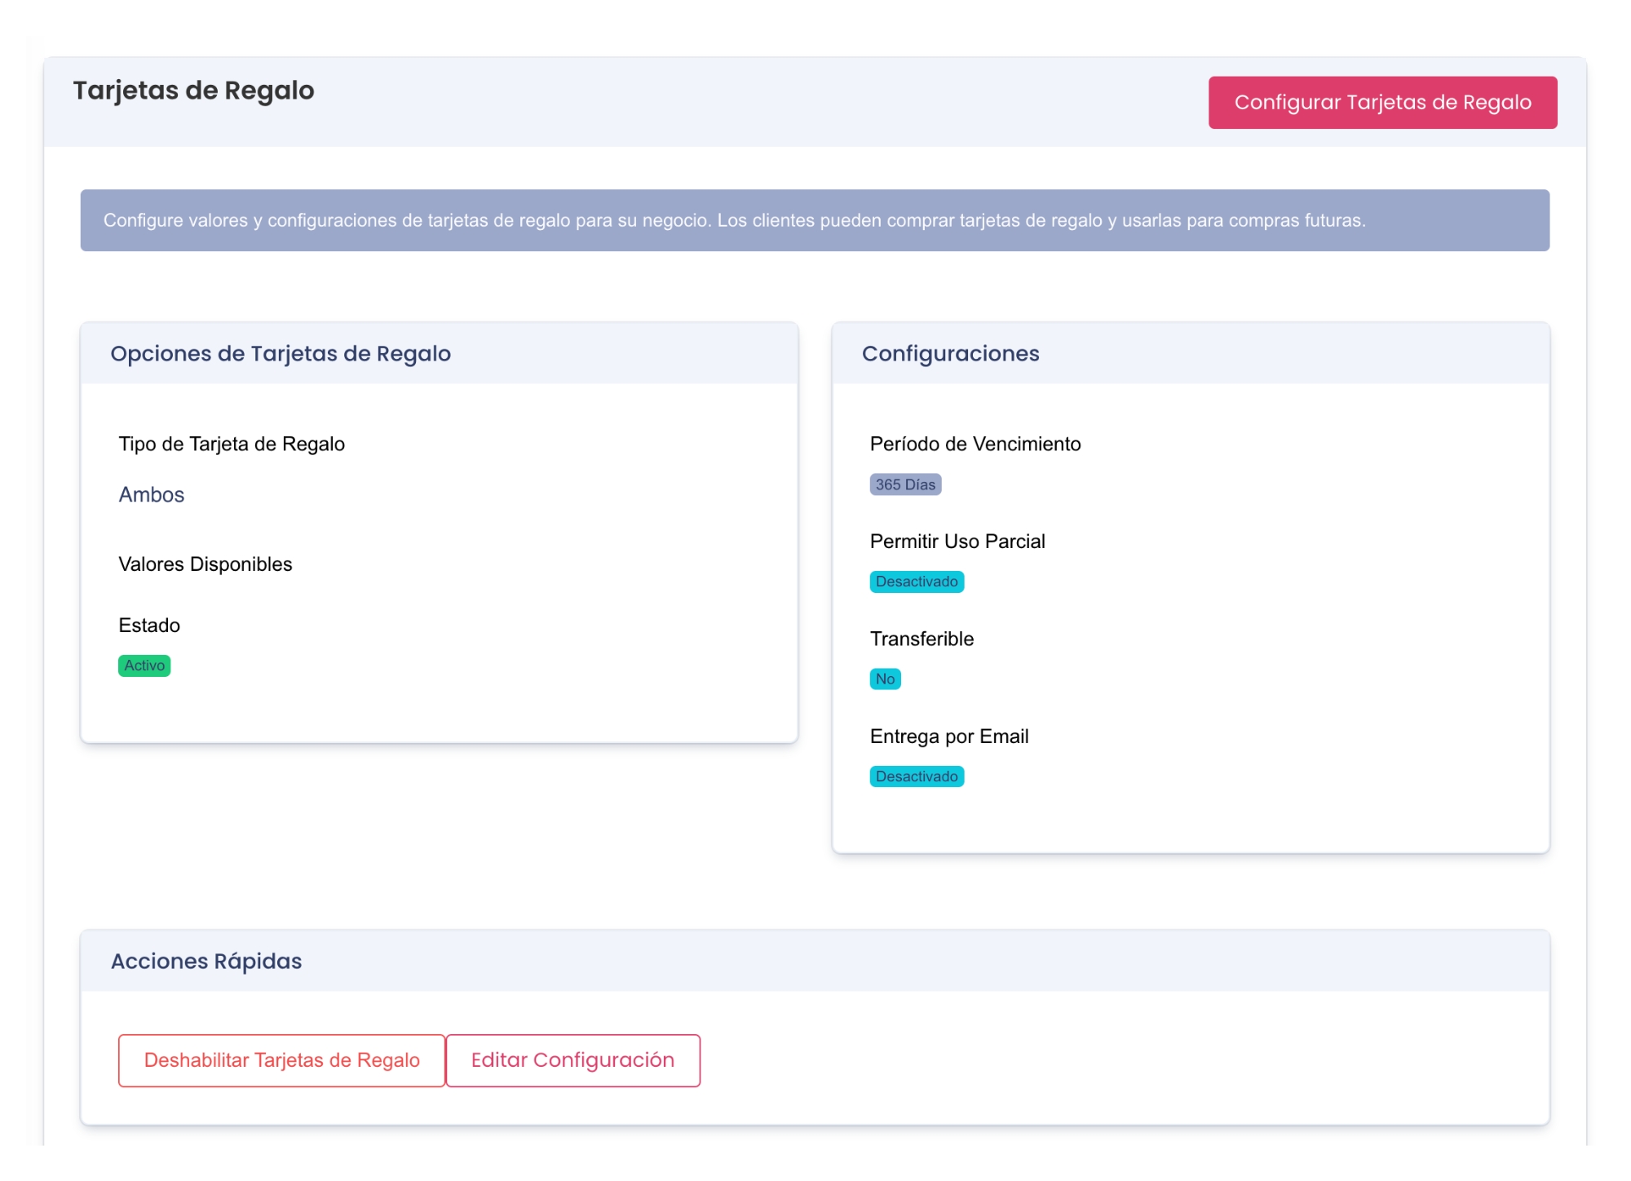Click the Opciones de Tarjetas de Regalo header
The width and height of the screenshot is (1631, 1181).
[281, 353]
